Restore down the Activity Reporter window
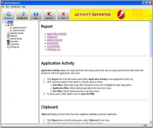153x128 pixels. tap(147, 3)
